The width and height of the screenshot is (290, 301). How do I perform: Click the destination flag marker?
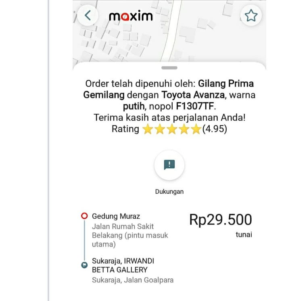pos(84,265)
